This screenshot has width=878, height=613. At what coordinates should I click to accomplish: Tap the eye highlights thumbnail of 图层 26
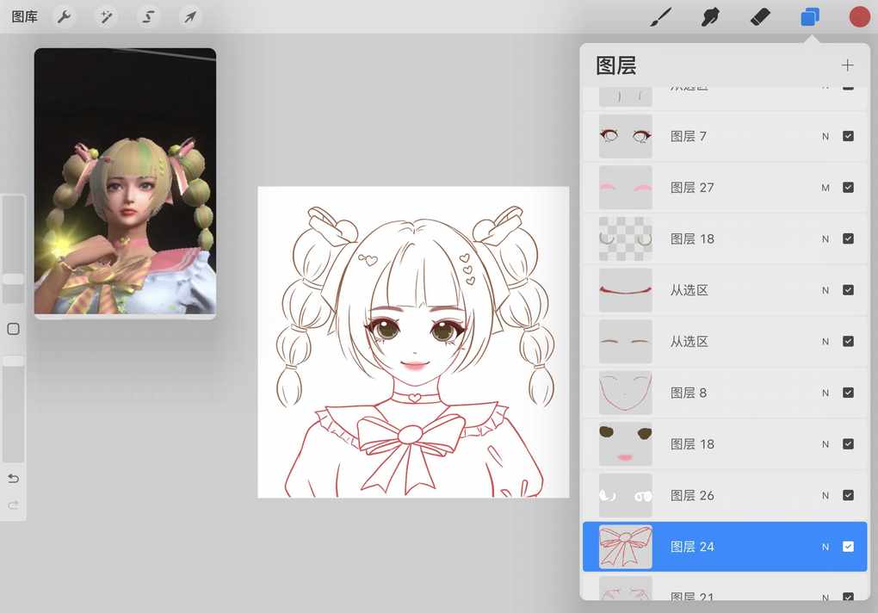[626, 495]
